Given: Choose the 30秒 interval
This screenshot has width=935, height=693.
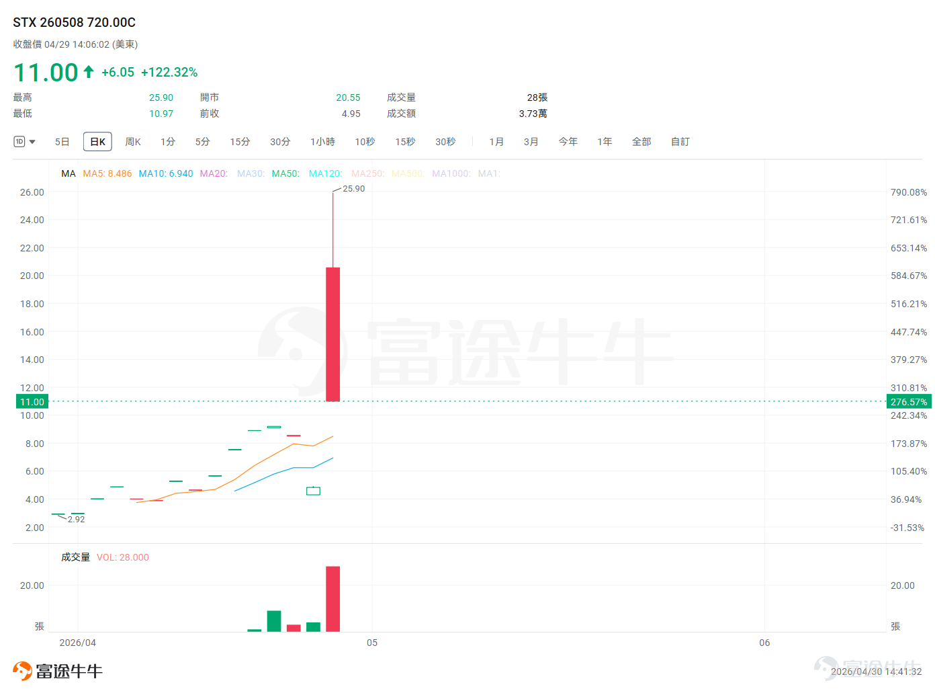Looking at the screenshot, I should pos(445,142).
